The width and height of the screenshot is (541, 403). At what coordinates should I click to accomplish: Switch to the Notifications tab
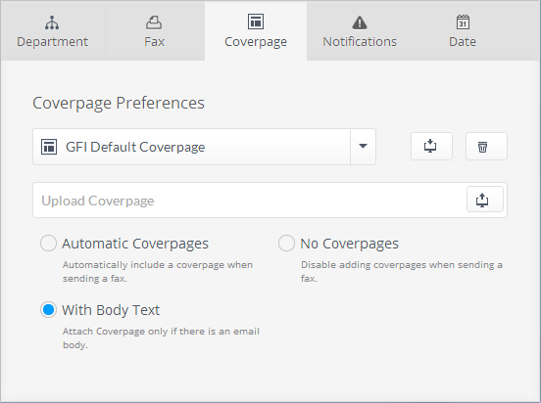360,30
